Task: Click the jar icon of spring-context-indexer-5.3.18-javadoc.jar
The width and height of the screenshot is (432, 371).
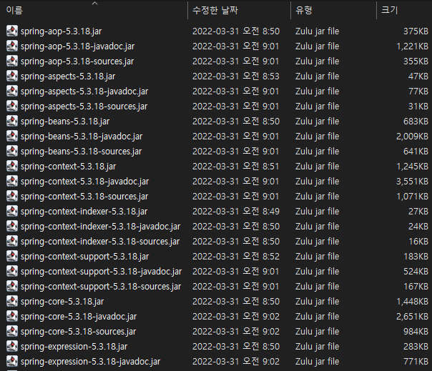Action: [x=12, y=226]
